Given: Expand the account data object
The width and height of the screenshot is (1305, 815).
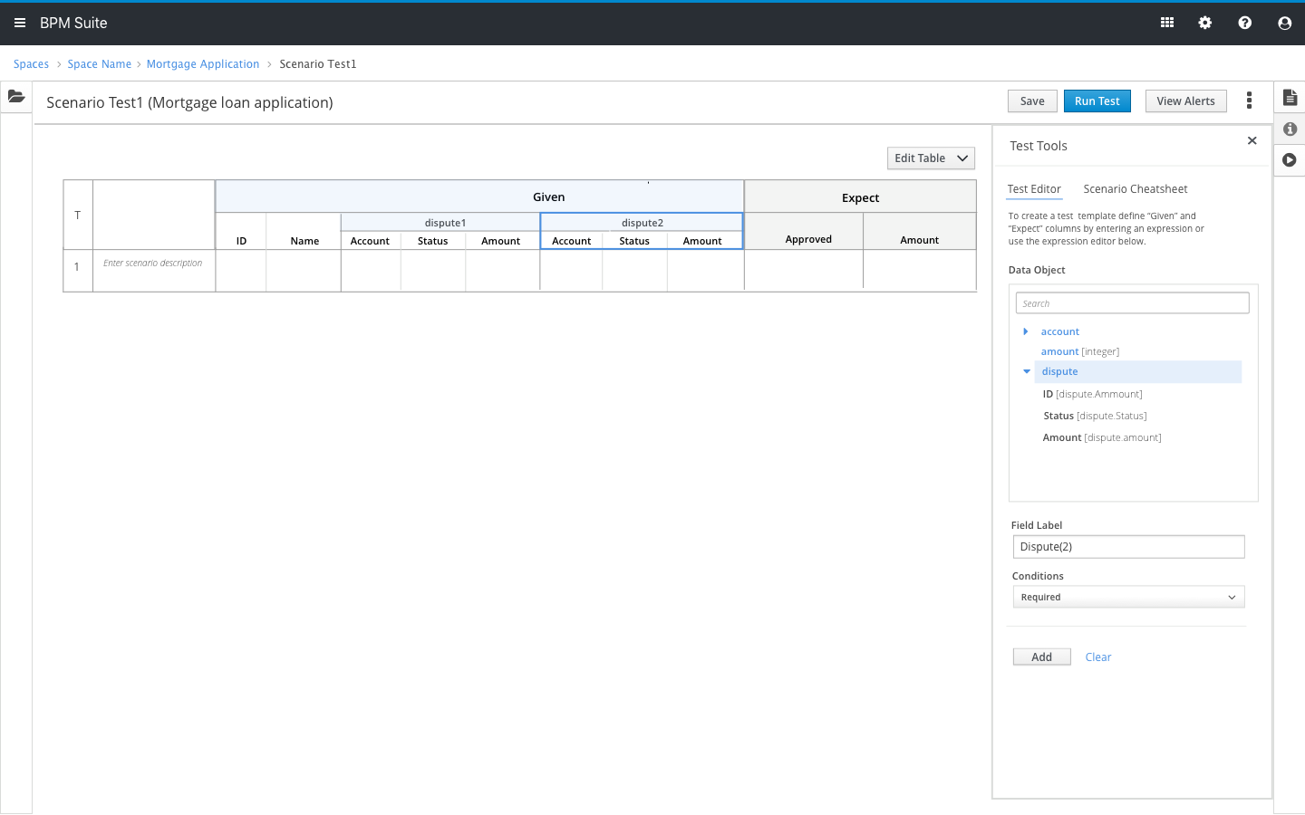Looking at the screenshot, I should click(1026, 331).
